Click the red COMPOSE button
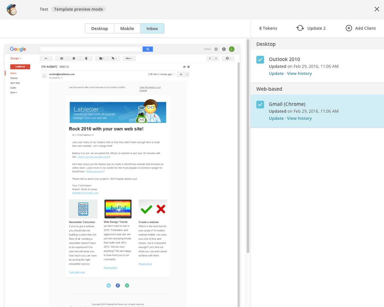This screenshot has width=384, height=307. 20,67
